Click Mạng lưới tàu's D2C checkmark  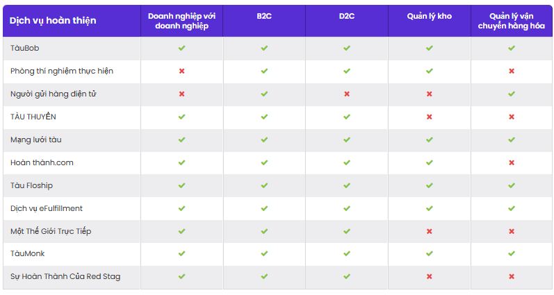coord(347,140)
